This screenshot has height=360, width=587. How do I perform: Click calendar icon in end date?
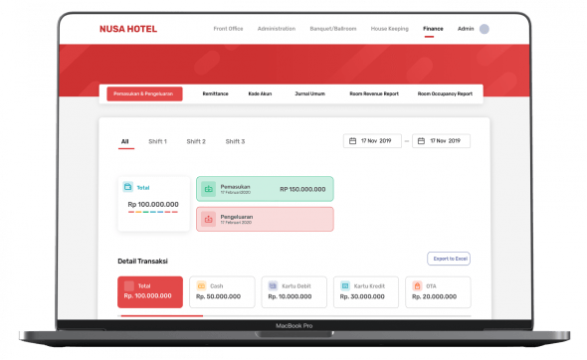(x=421, y=141)
